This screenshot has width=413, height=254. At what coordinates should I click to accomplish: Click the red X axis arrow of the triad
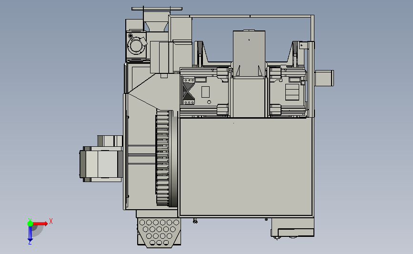[x=40, y=224]
